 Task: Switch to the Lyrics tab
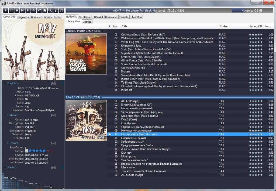click(x=57, y=17)
